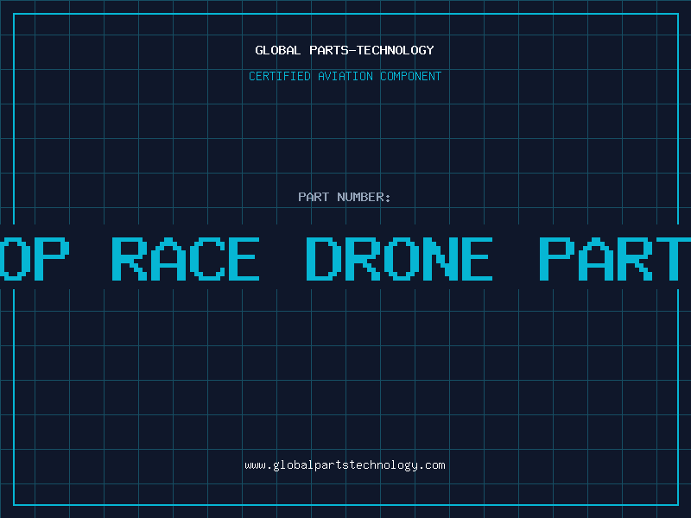Click the word NUMBER: in the label
The image size is (691, 518).
point(364,197)
